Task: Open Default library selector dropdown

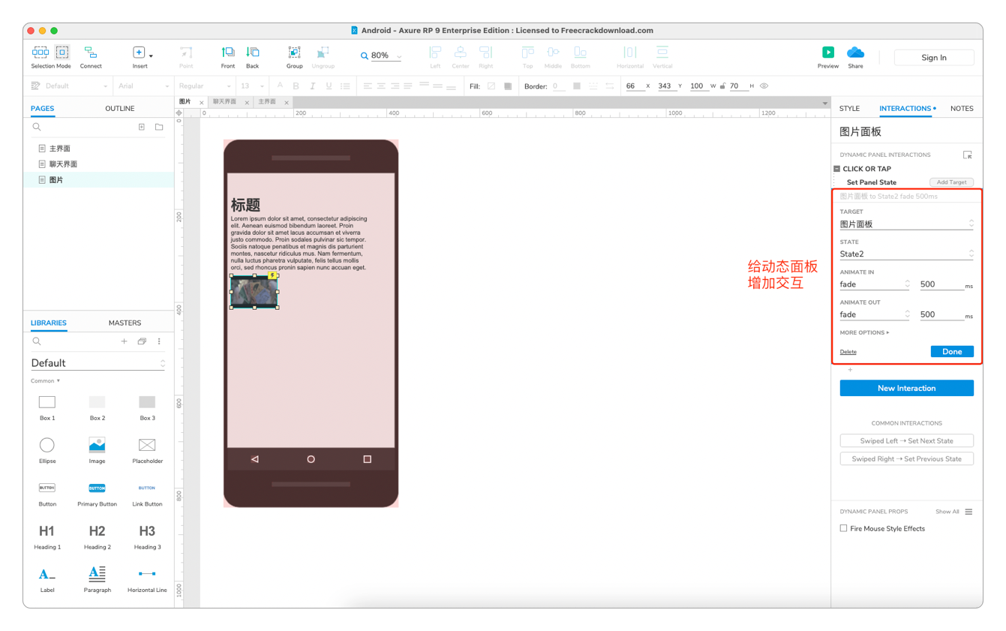Action: pos(98,362)
